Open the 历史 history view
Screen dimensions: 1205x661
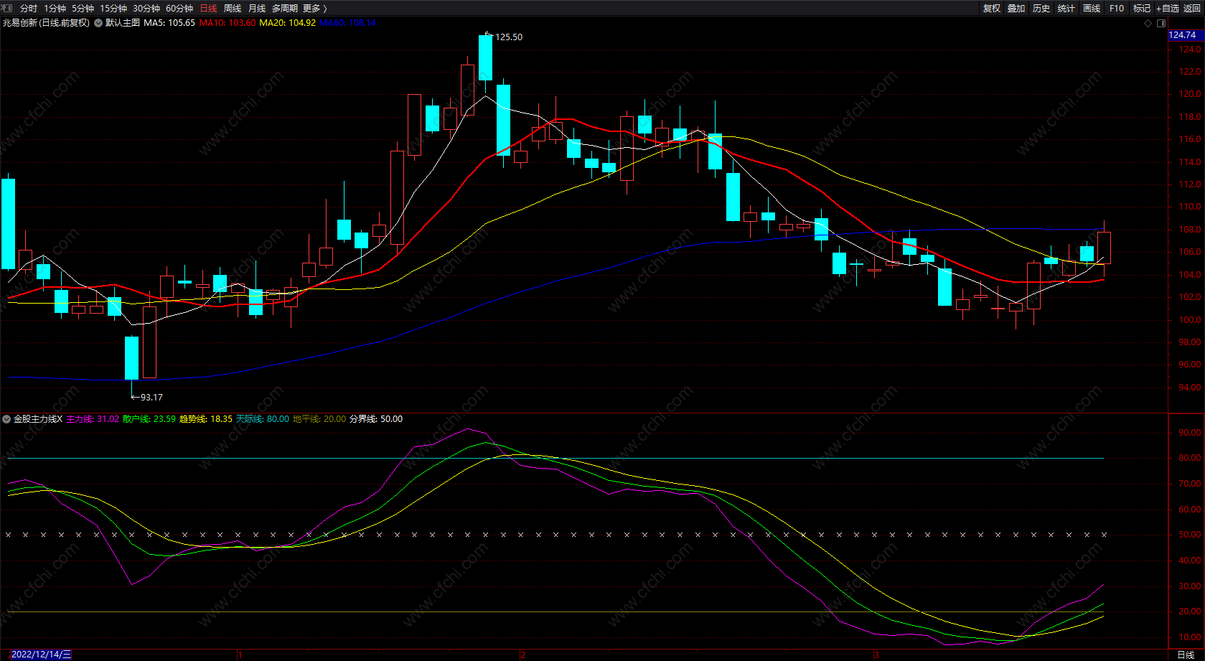tap(1041, 8)
